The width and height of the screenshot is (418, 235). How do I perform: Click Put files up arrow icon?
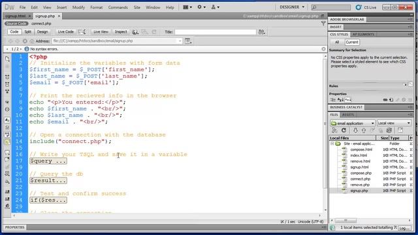(x=364, y=131)
